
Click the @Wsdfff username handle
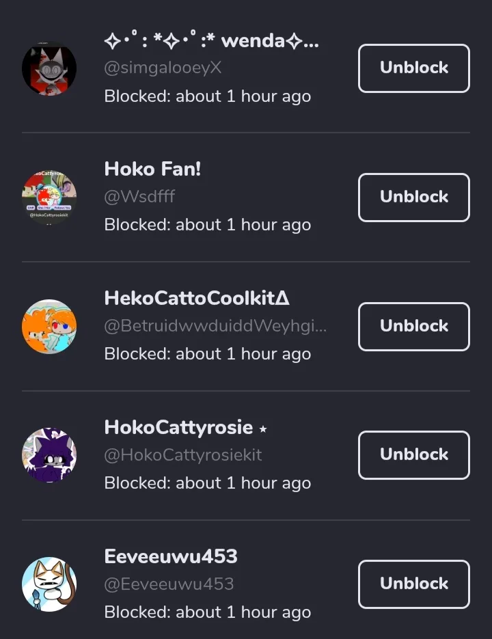coord(139,196)
